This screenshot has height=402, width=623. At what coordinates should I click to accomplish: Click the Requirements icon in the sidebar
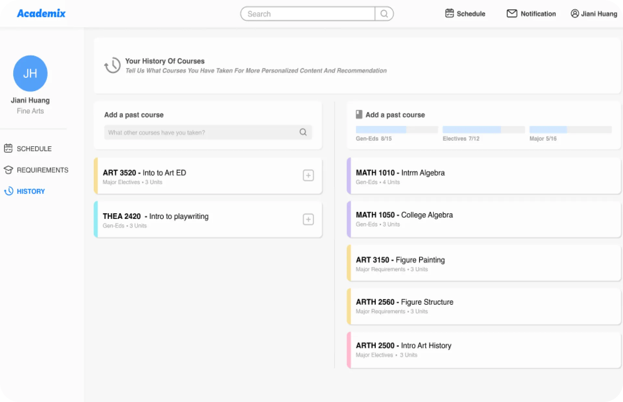[x=9, y=170]
